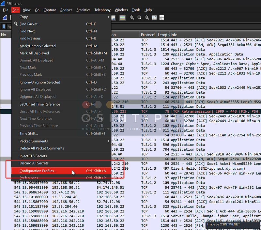Open the File menu
The image size is (261, 230).
(6, 10)
